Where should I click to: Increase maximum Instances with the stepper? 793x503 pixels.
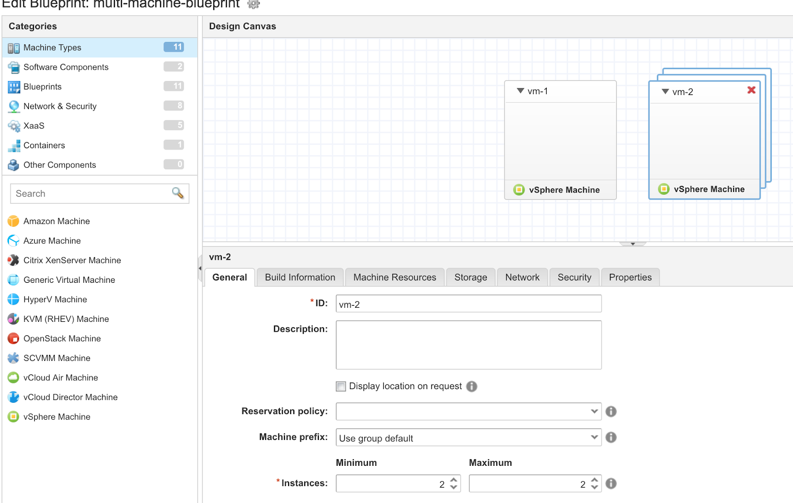pyautogui.click(x=594, y=480)
